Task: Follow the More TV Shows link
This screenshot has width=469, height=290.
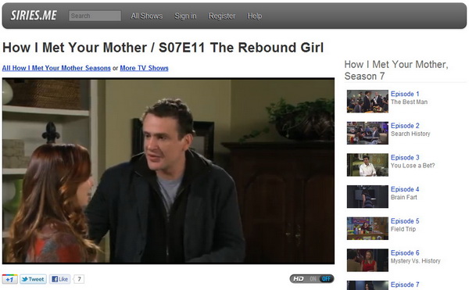Action: [144, 68]
